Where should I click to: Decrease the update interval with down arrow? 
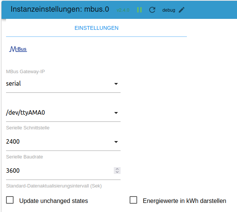tap(117, 172)
